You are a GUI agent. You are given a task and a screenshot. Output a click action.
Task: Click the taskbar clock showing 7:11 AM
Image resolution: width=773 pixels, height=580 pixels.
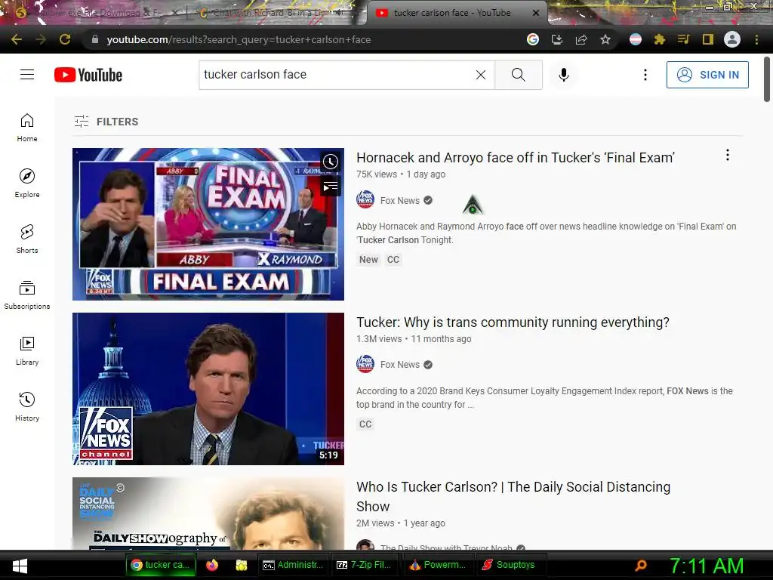707,566
